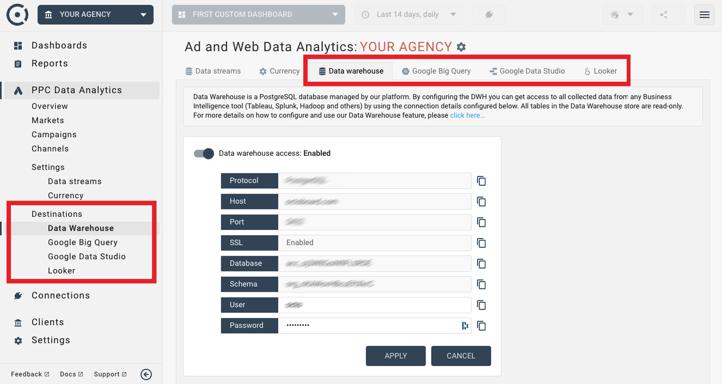Follow the 'click here…' documentation link
The image size is (722, 384).
click(x=467, y=115)
